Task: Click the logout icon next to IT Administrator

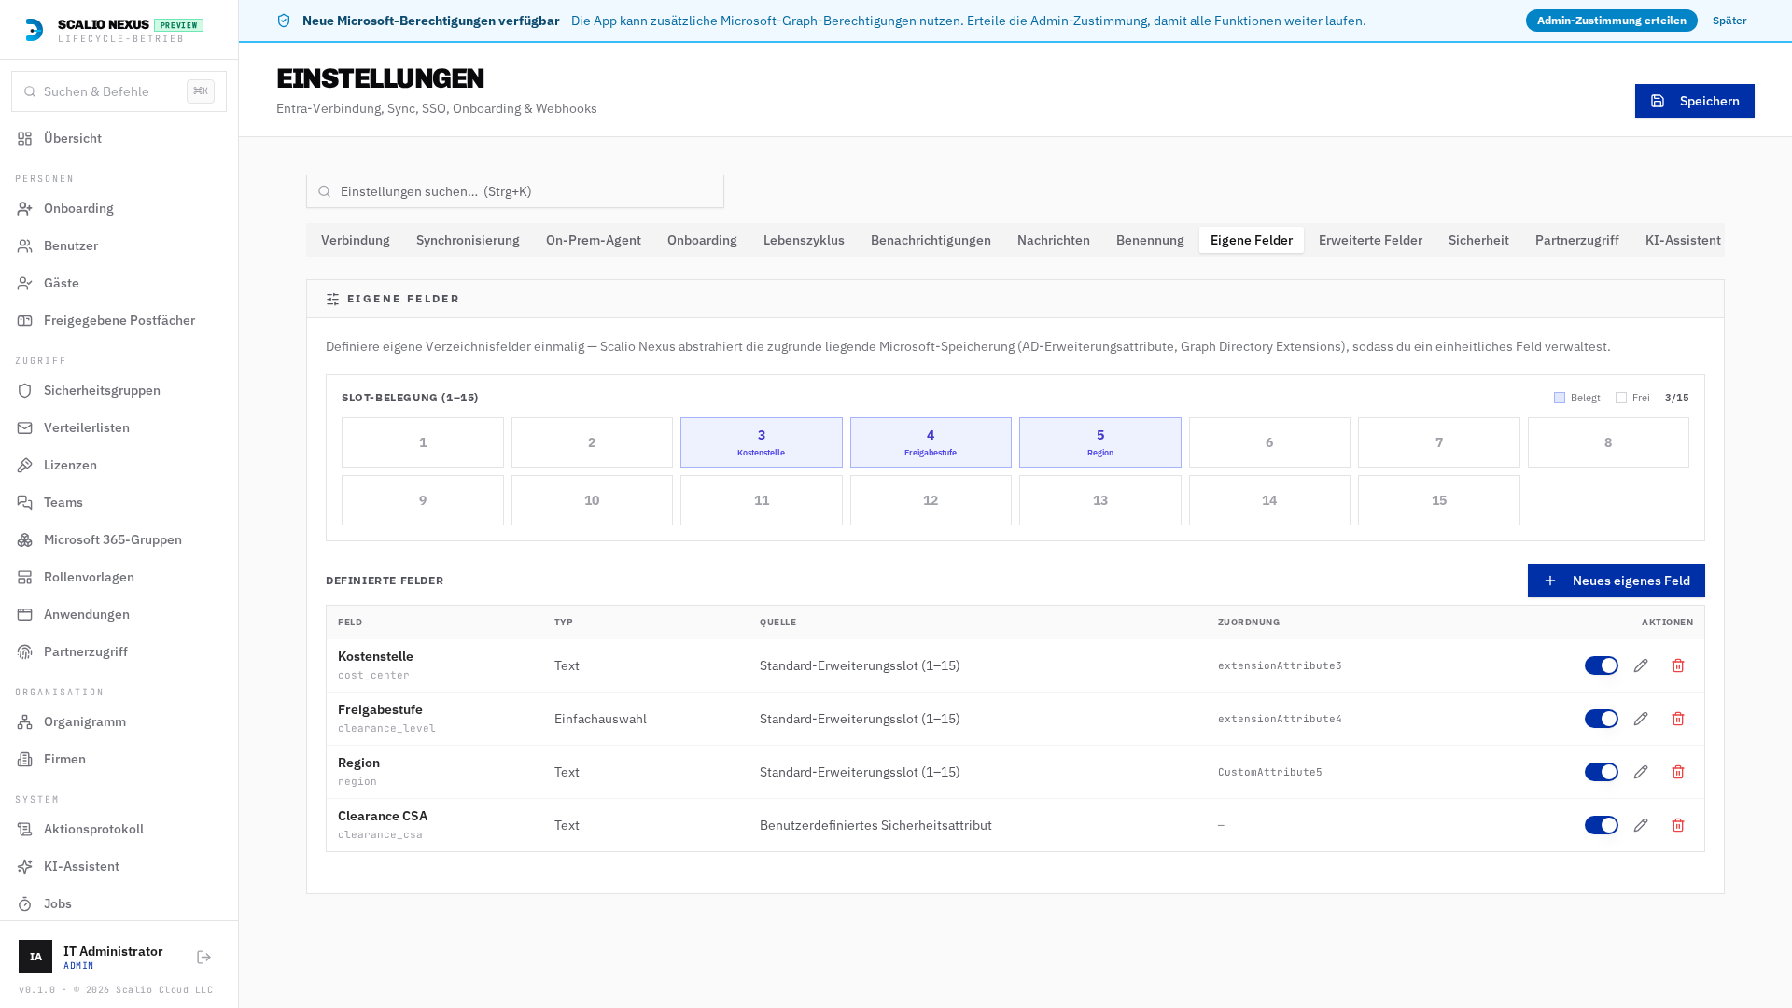Action: click(204, 957)
